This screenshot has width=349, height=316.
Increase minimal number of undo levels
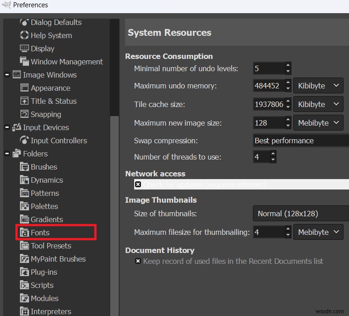coord(288,65)
